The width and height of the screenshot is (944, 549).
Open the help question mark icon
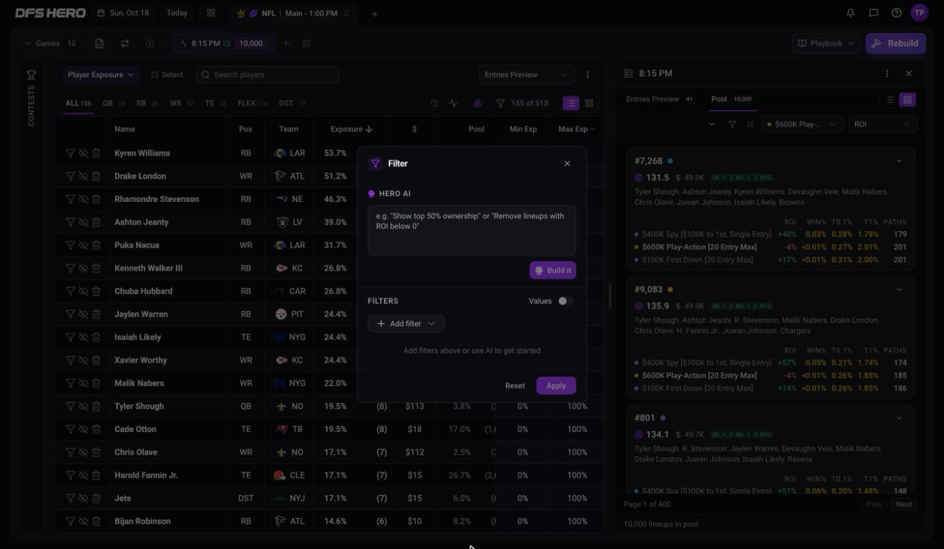(897, 12)
